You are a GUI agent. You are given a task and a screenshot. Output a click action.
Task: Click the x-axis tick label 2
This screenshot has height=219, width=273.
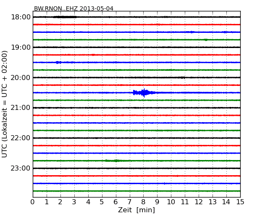pos(60,202)
